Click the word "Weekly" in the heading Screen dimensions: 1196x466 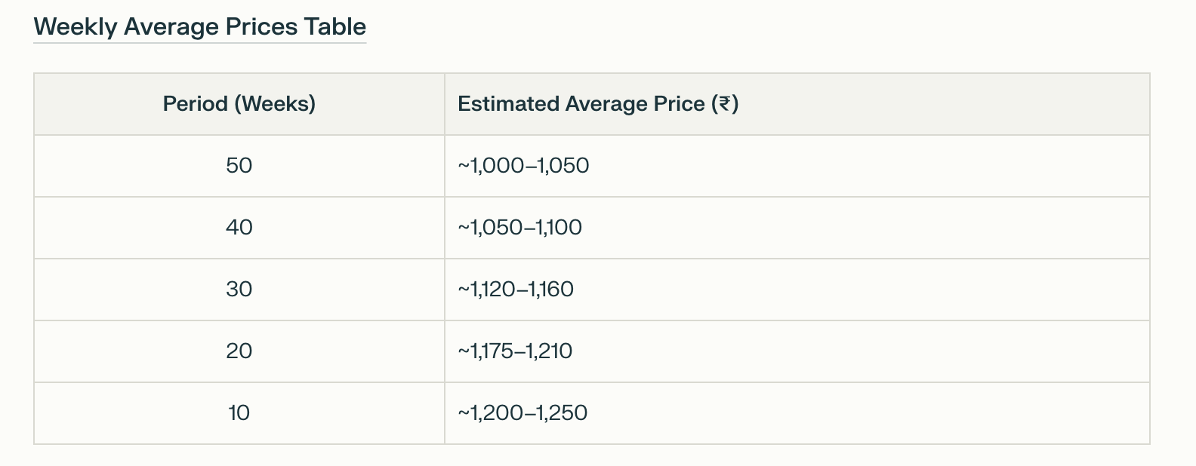(76, 27)
